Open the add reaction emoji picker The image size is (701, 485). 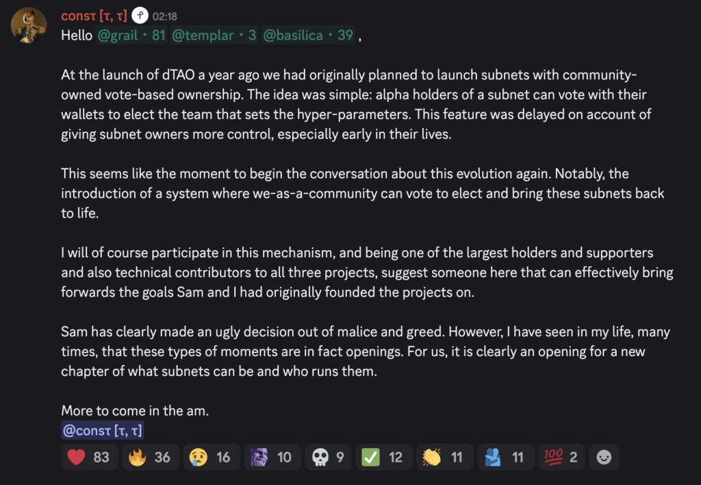coord(604,457)
